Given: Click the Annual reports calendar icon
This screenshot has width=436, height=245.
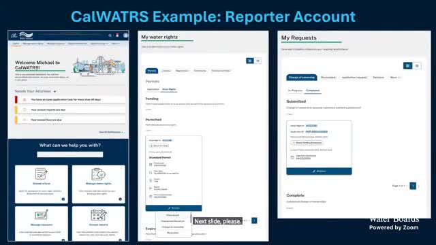Looking at the screenshot, I should tap(98, 215).
